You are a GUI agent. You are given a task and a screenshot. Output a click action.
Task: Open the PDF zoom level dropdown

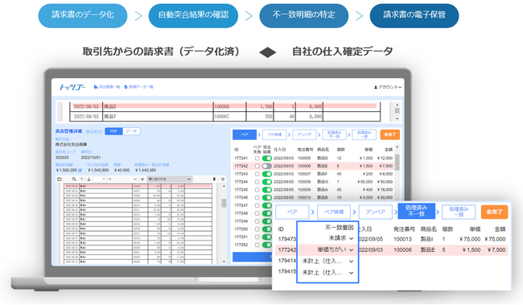[170, 179]
